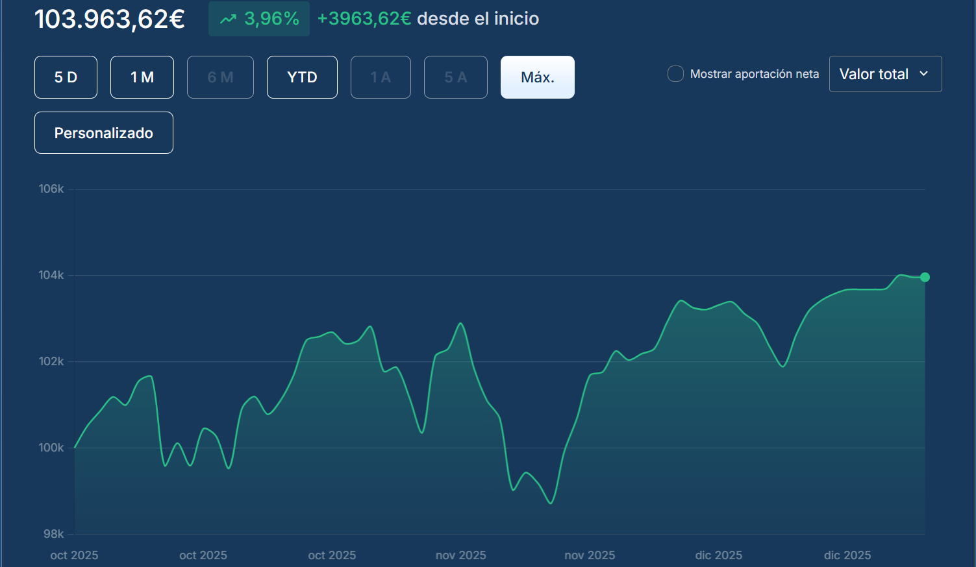The height and width of the screenshot is (567, 976).
Task: Click the 106k y-axis label
Action: (x=51, y=189)
